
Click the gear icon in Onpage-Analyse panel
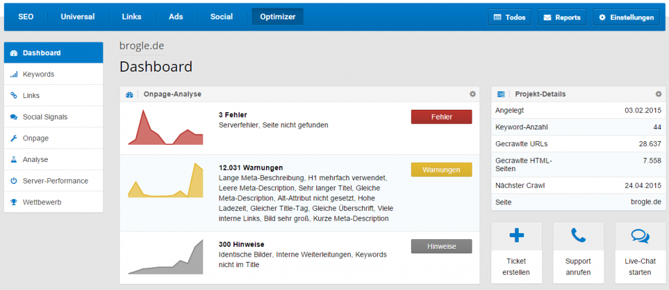pos(472,94)
